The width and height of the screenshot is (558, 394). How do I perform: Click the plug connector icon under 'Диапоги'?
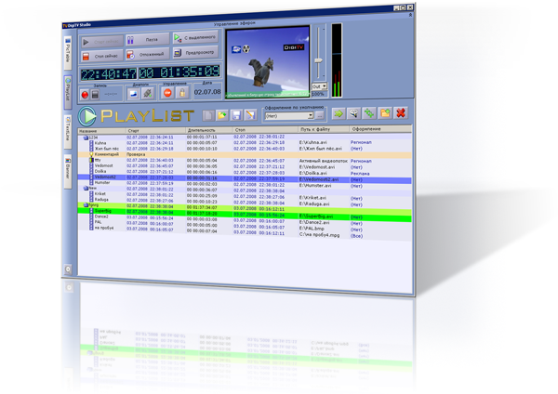[147, 93]
